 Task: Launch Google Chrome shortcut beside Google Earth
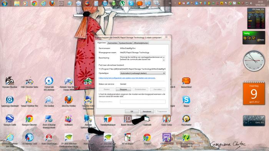(x=29, y=120)
